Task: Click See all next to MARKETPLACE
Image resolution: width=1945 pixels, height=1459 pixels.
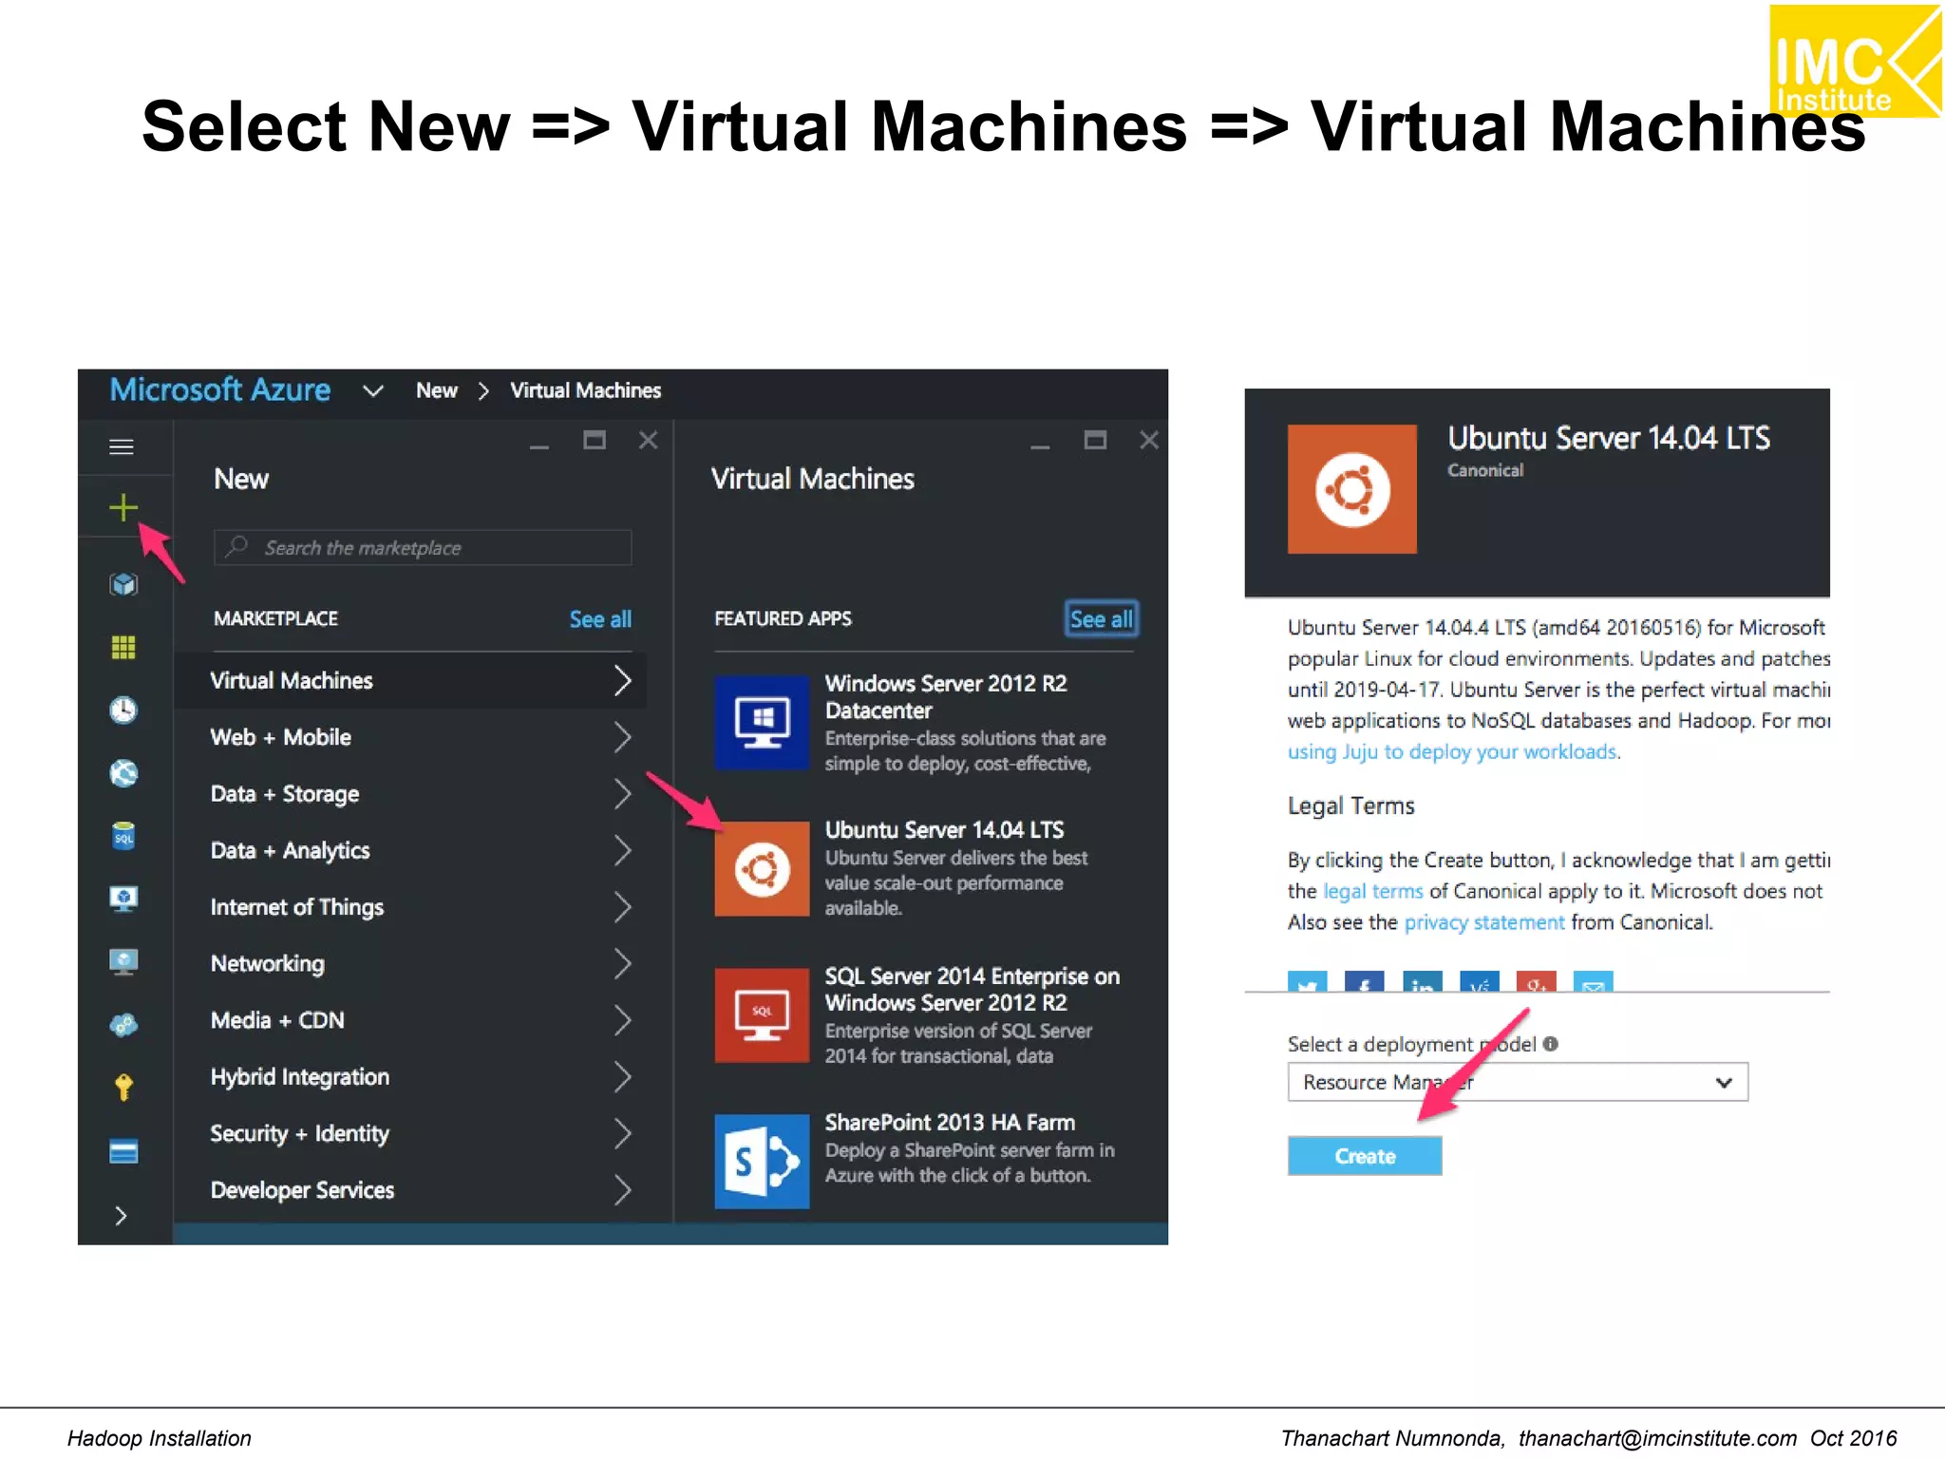Action: tap(600, 619)
